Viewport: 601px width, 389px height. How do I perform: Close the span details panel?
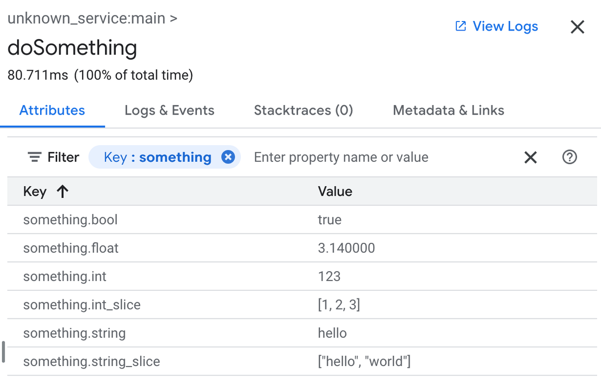577,27
